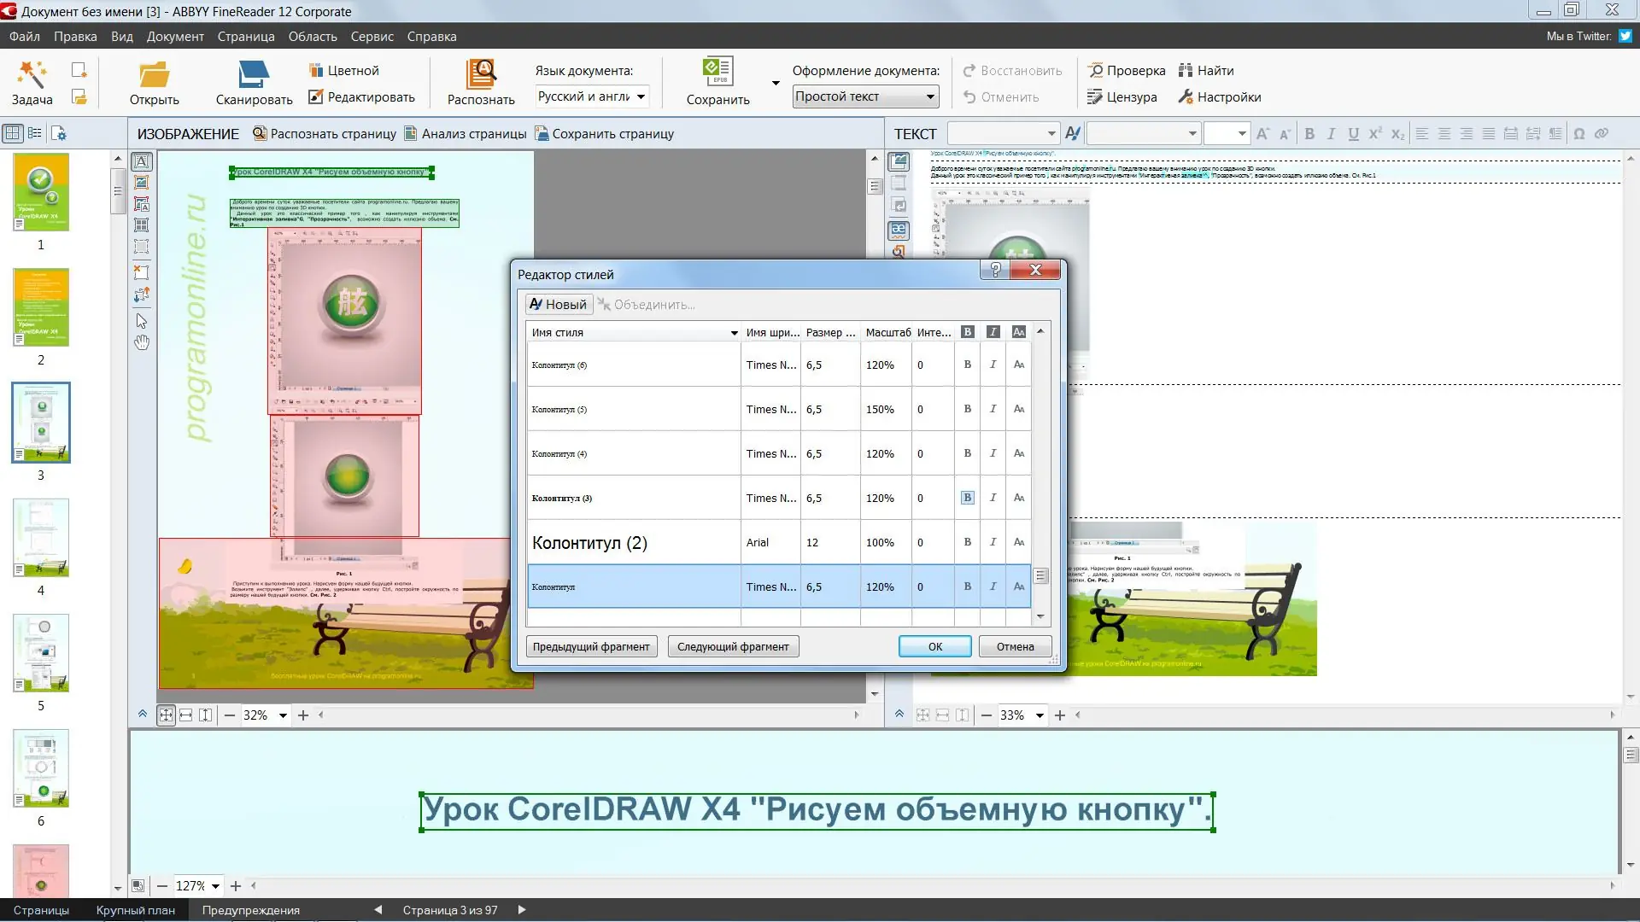Select the hand pan tool
The height and width of the screenshot is (922, 1640).
pyautogui.click(x=142, y=342)
